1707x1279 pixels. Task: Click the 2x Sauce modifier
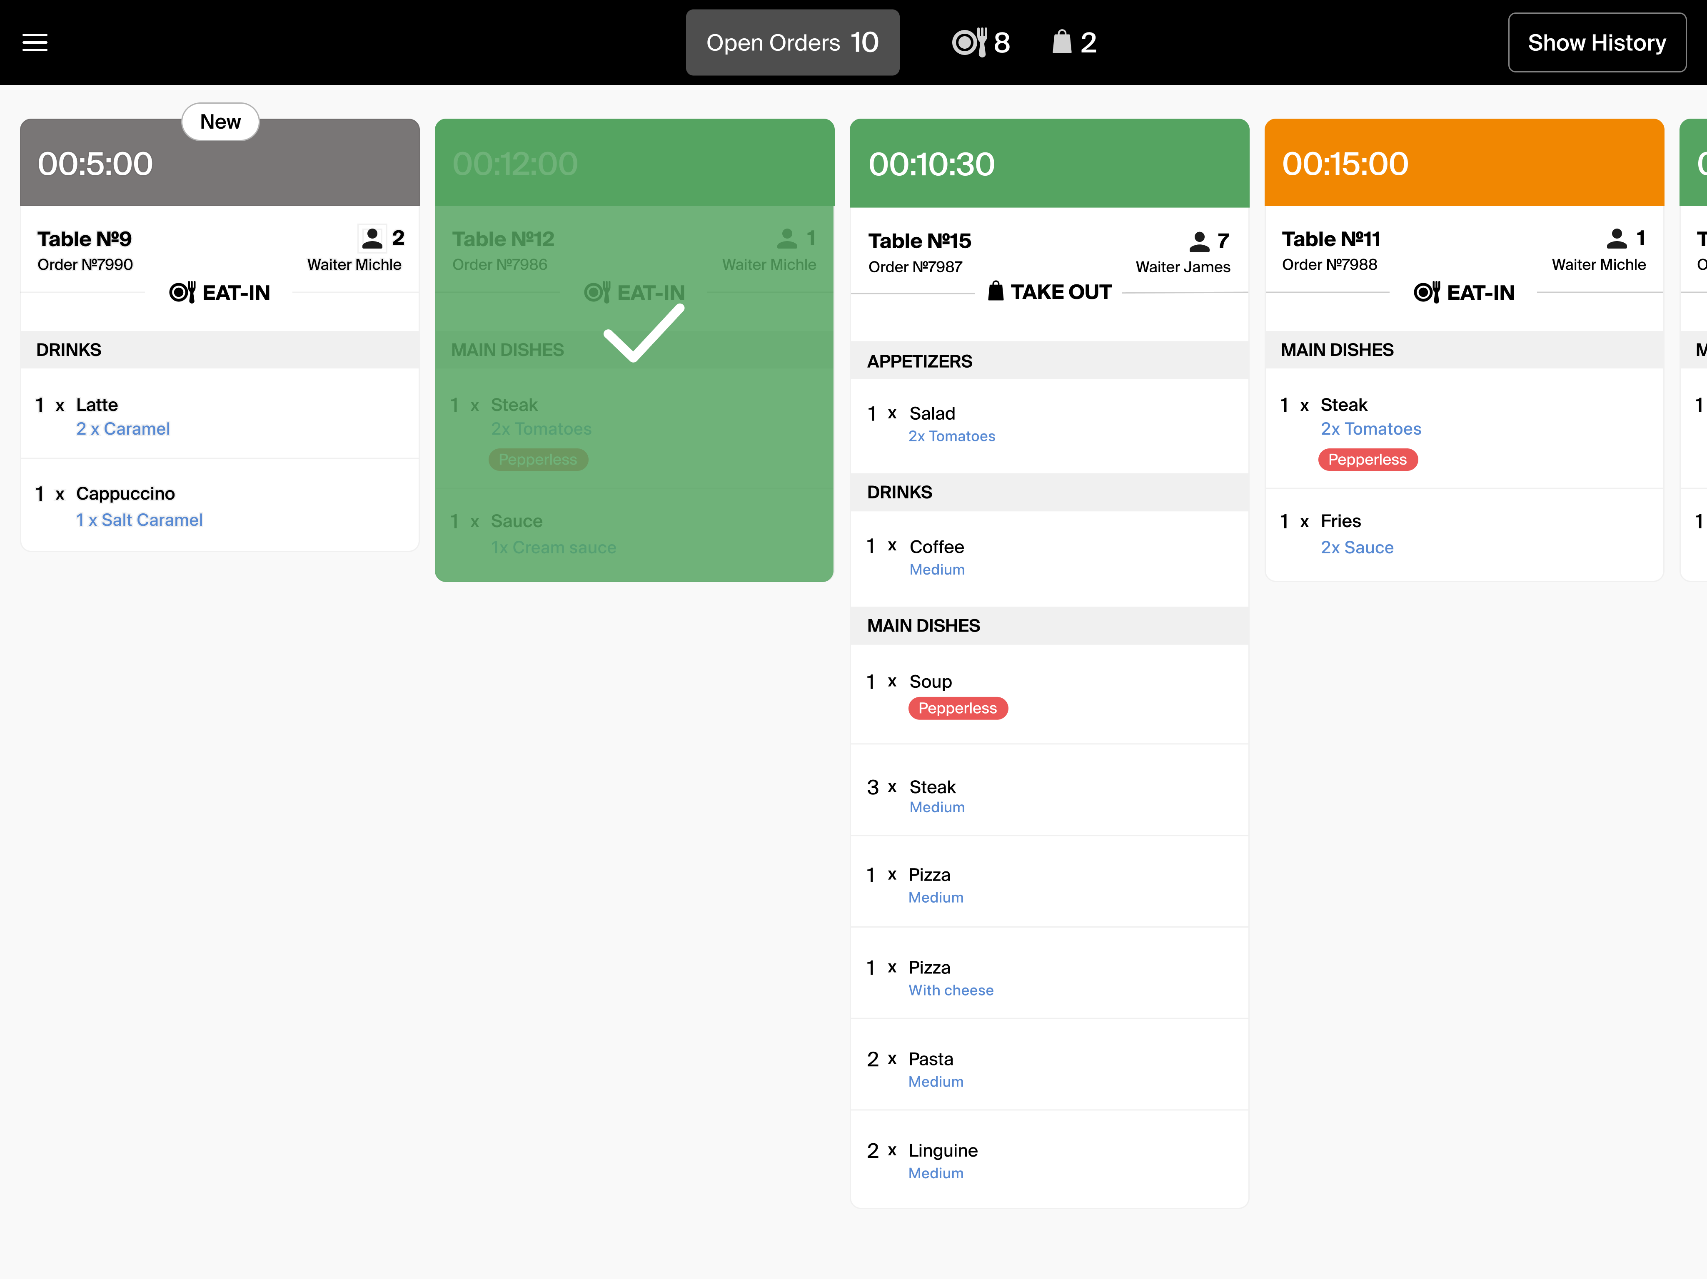point(1357,548)
